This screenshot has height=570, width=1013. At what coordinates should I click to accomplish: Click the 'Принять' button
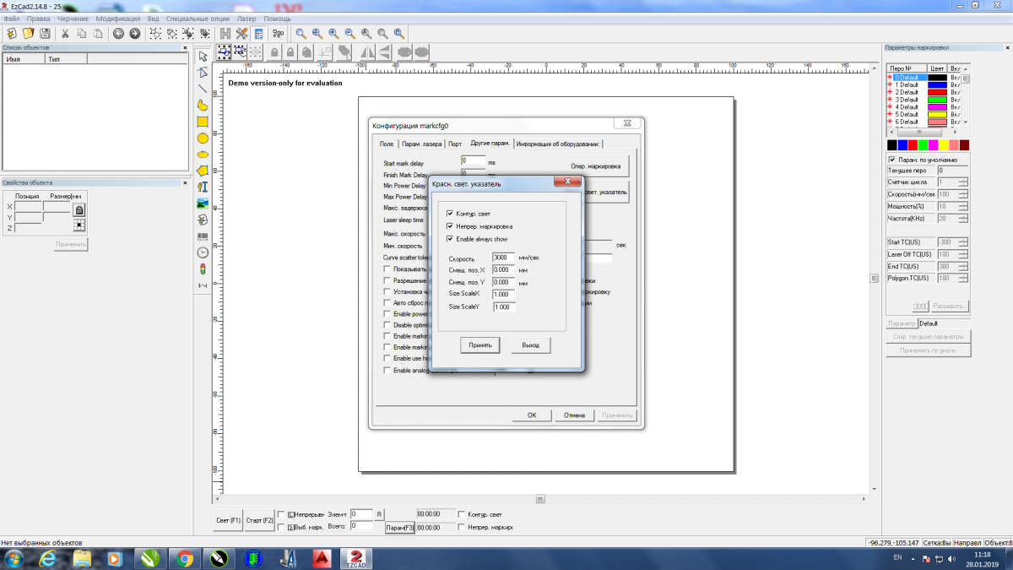click(480, 345)
